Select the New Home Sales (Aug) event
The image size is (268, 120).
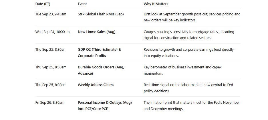97,32
